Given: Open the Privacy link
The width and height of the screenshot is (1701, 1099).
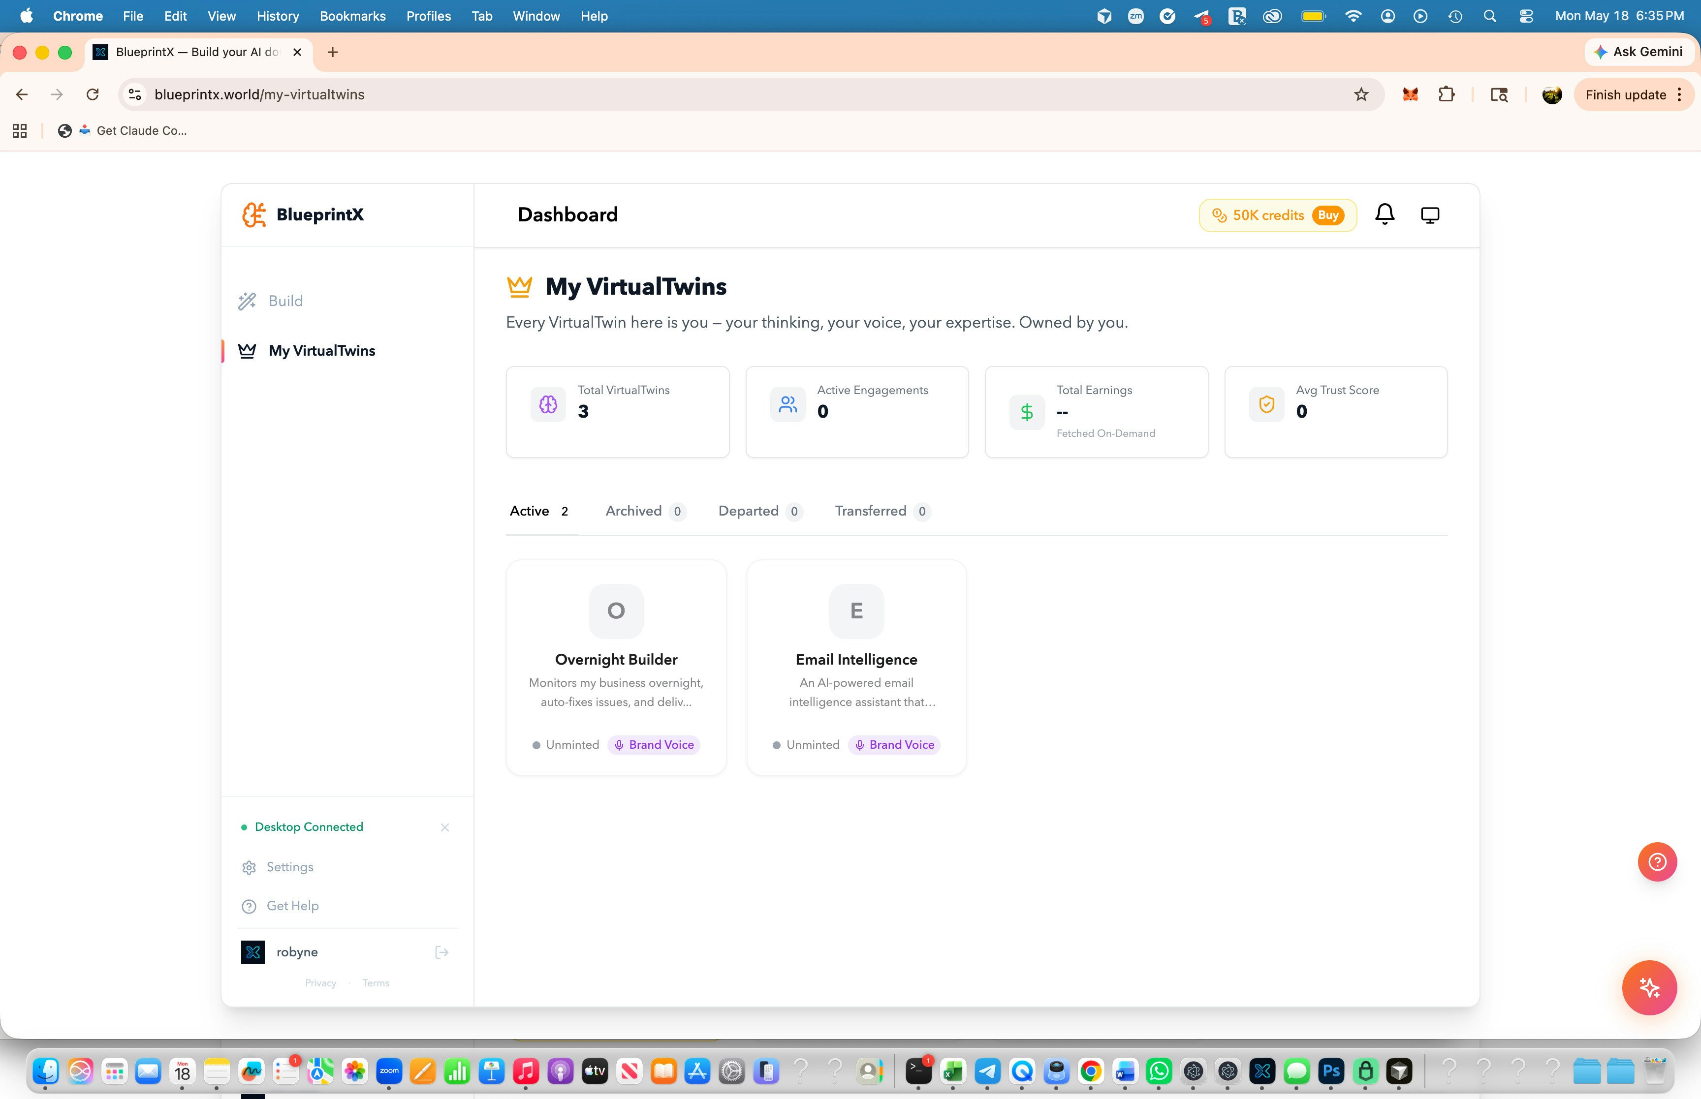Looking at the screenshot, I should click(x=320, y=983).
